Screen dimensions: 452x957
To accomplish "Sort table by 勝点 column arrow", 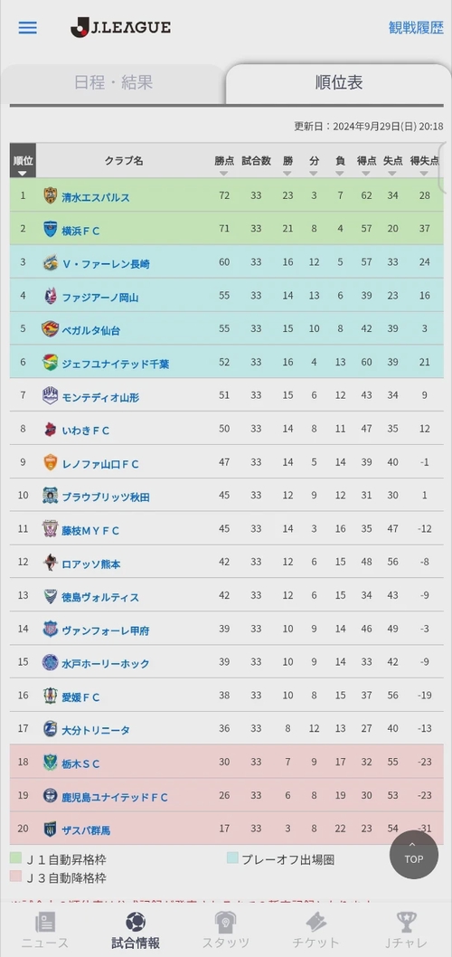I will click(224, 174).
